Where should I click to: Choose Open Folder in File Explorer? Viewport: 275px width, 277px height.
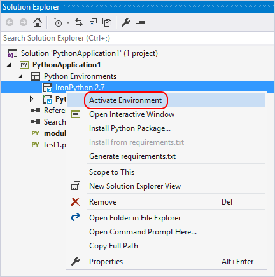pos(166,218)
